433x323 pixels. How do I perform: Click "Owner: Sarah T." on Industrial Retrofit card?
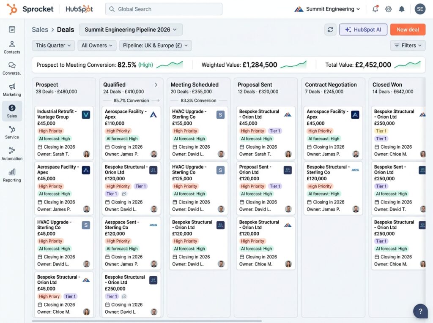(x=53, y=154)
